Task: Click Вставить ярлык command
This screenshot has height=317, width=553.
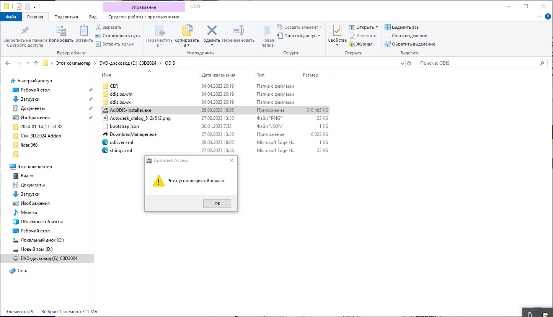Action: (x=114, y=44)
